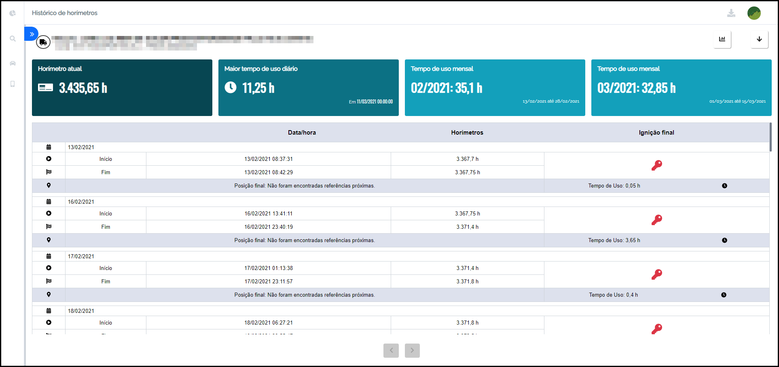The image size is (779, 367).
Task: Select start time 18/02/2021 06:27:21
Action: (x=269, y=323)
